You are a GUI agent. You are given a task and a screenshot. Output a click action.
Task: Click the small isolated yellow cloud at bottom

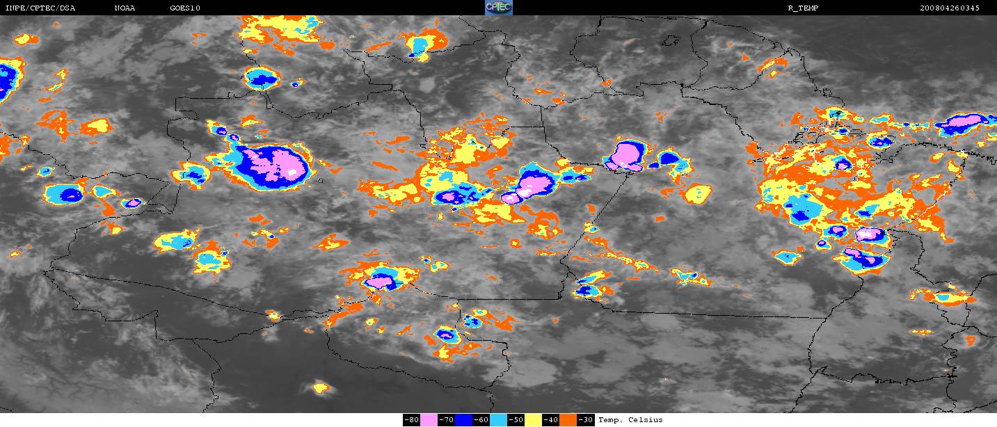320,387
